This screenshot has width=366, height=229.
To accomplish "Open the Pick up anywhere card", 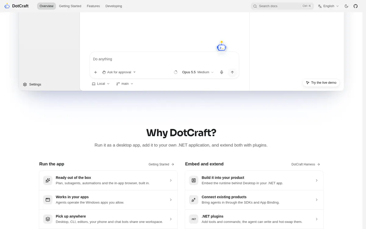I will click(108, 219).
